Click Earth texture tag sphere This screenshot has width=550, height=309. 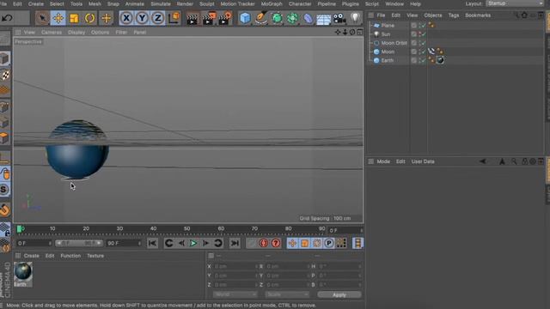[440, 60]
